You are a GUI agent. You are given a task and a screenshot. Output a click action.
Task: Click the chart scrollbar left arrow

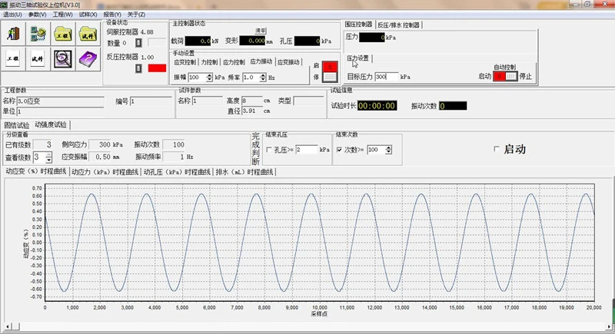coord(8,326)
